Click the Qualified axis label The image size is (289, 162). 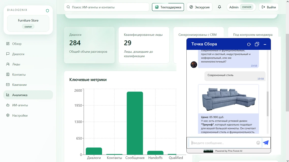click(176, 158)
